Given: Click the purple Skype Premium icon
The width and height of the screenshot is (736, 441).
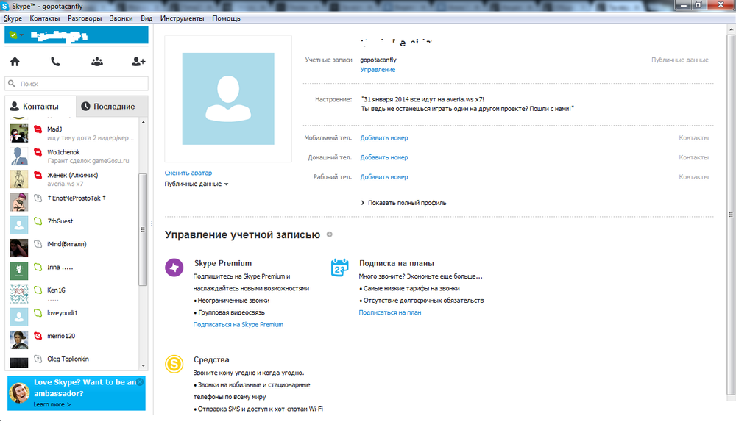Looking at the screenshot, I should 174,268.
